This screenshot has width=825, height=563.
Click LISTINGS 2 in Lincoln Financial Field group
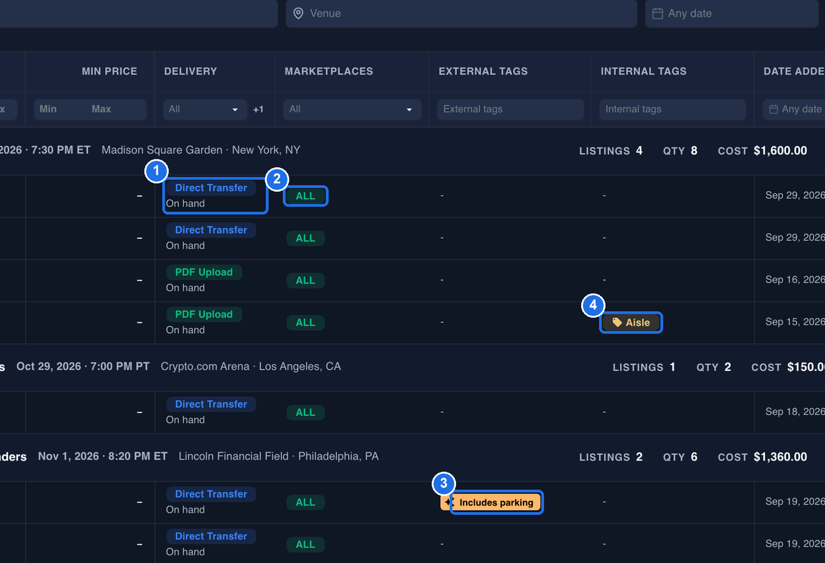[x=611, y=457]
